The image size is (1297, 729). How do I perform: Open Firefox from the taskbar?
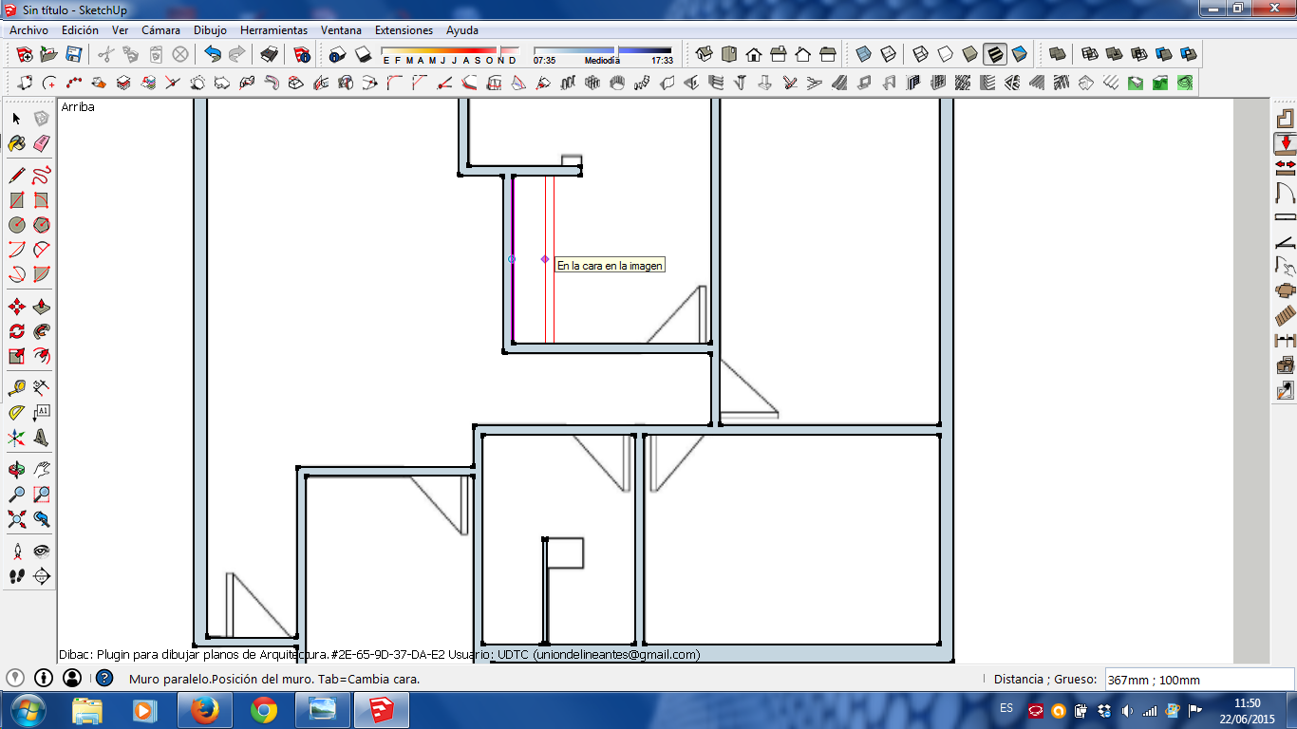[204, 710]
